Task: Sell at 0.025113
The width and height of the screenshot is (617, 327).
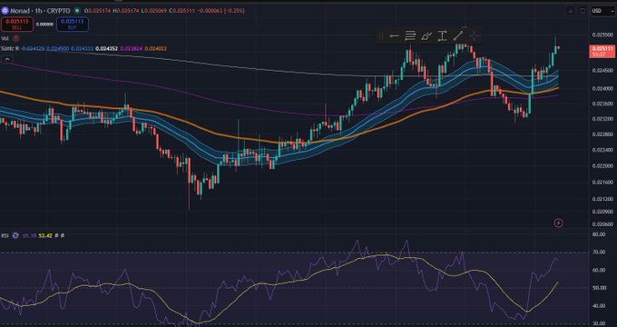Action: [x=17, y=24]
